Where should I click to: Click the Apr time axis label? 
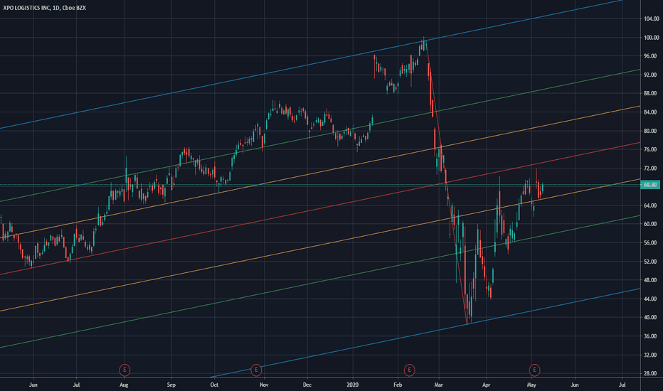pyautogui.click(x=487, y=385)
